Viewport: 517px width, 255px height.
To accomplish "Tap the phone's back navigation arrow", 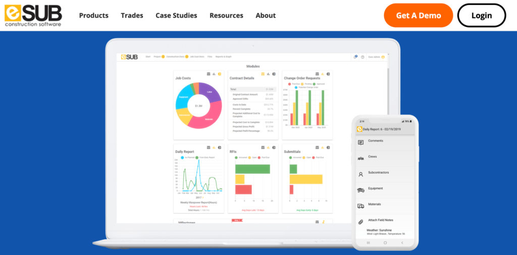I will pos(402,242).
